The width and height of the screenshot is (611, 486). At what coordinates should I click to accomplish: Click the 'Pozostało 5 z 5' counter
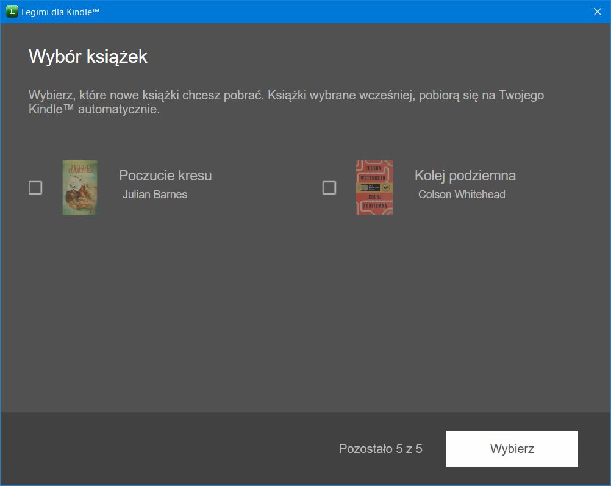381,449
